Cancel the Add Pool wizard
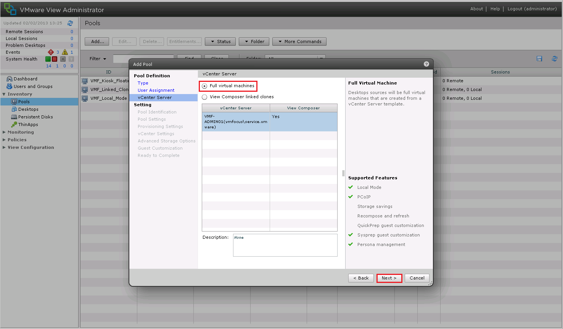The image size is (563, 329). click(417, 278)
